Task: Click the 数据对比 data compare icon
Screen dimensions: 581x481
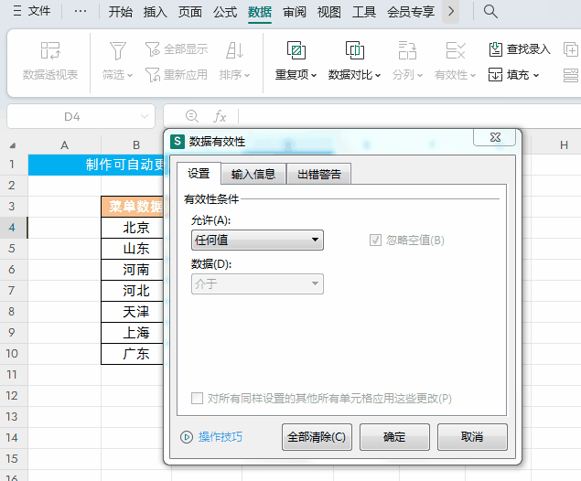Action: click(x=355, y=50)
